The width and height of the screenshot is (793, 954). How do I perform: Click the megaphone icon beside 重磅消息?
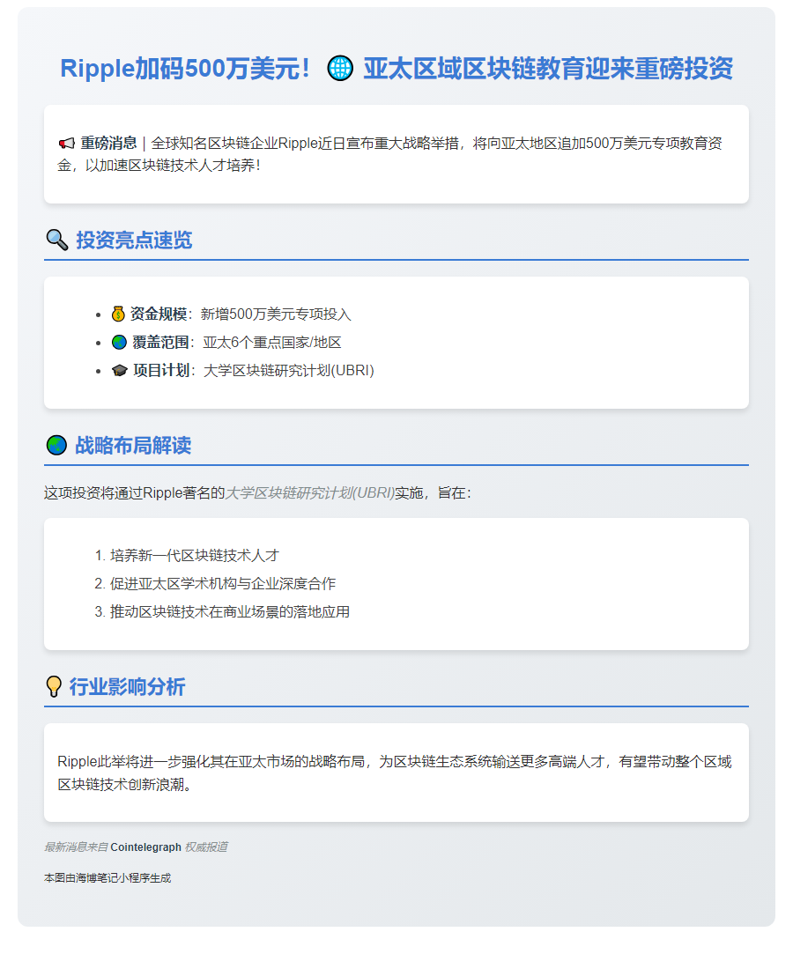coord(66,144)
